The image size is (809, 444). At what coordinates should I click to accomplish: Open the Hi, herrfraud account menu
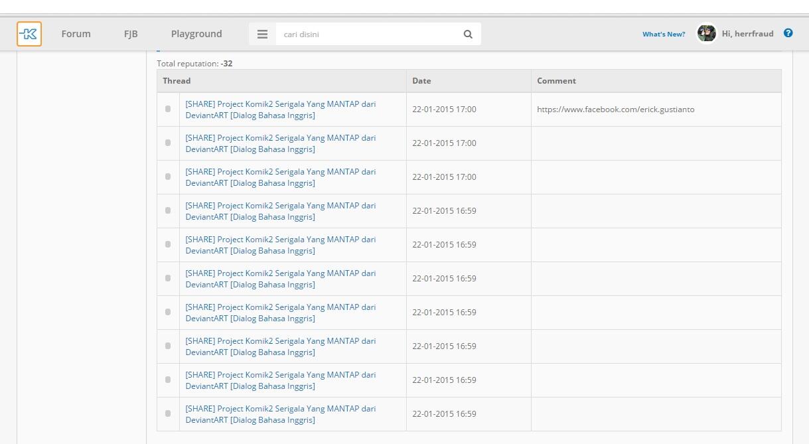click(x=747, y=33)
